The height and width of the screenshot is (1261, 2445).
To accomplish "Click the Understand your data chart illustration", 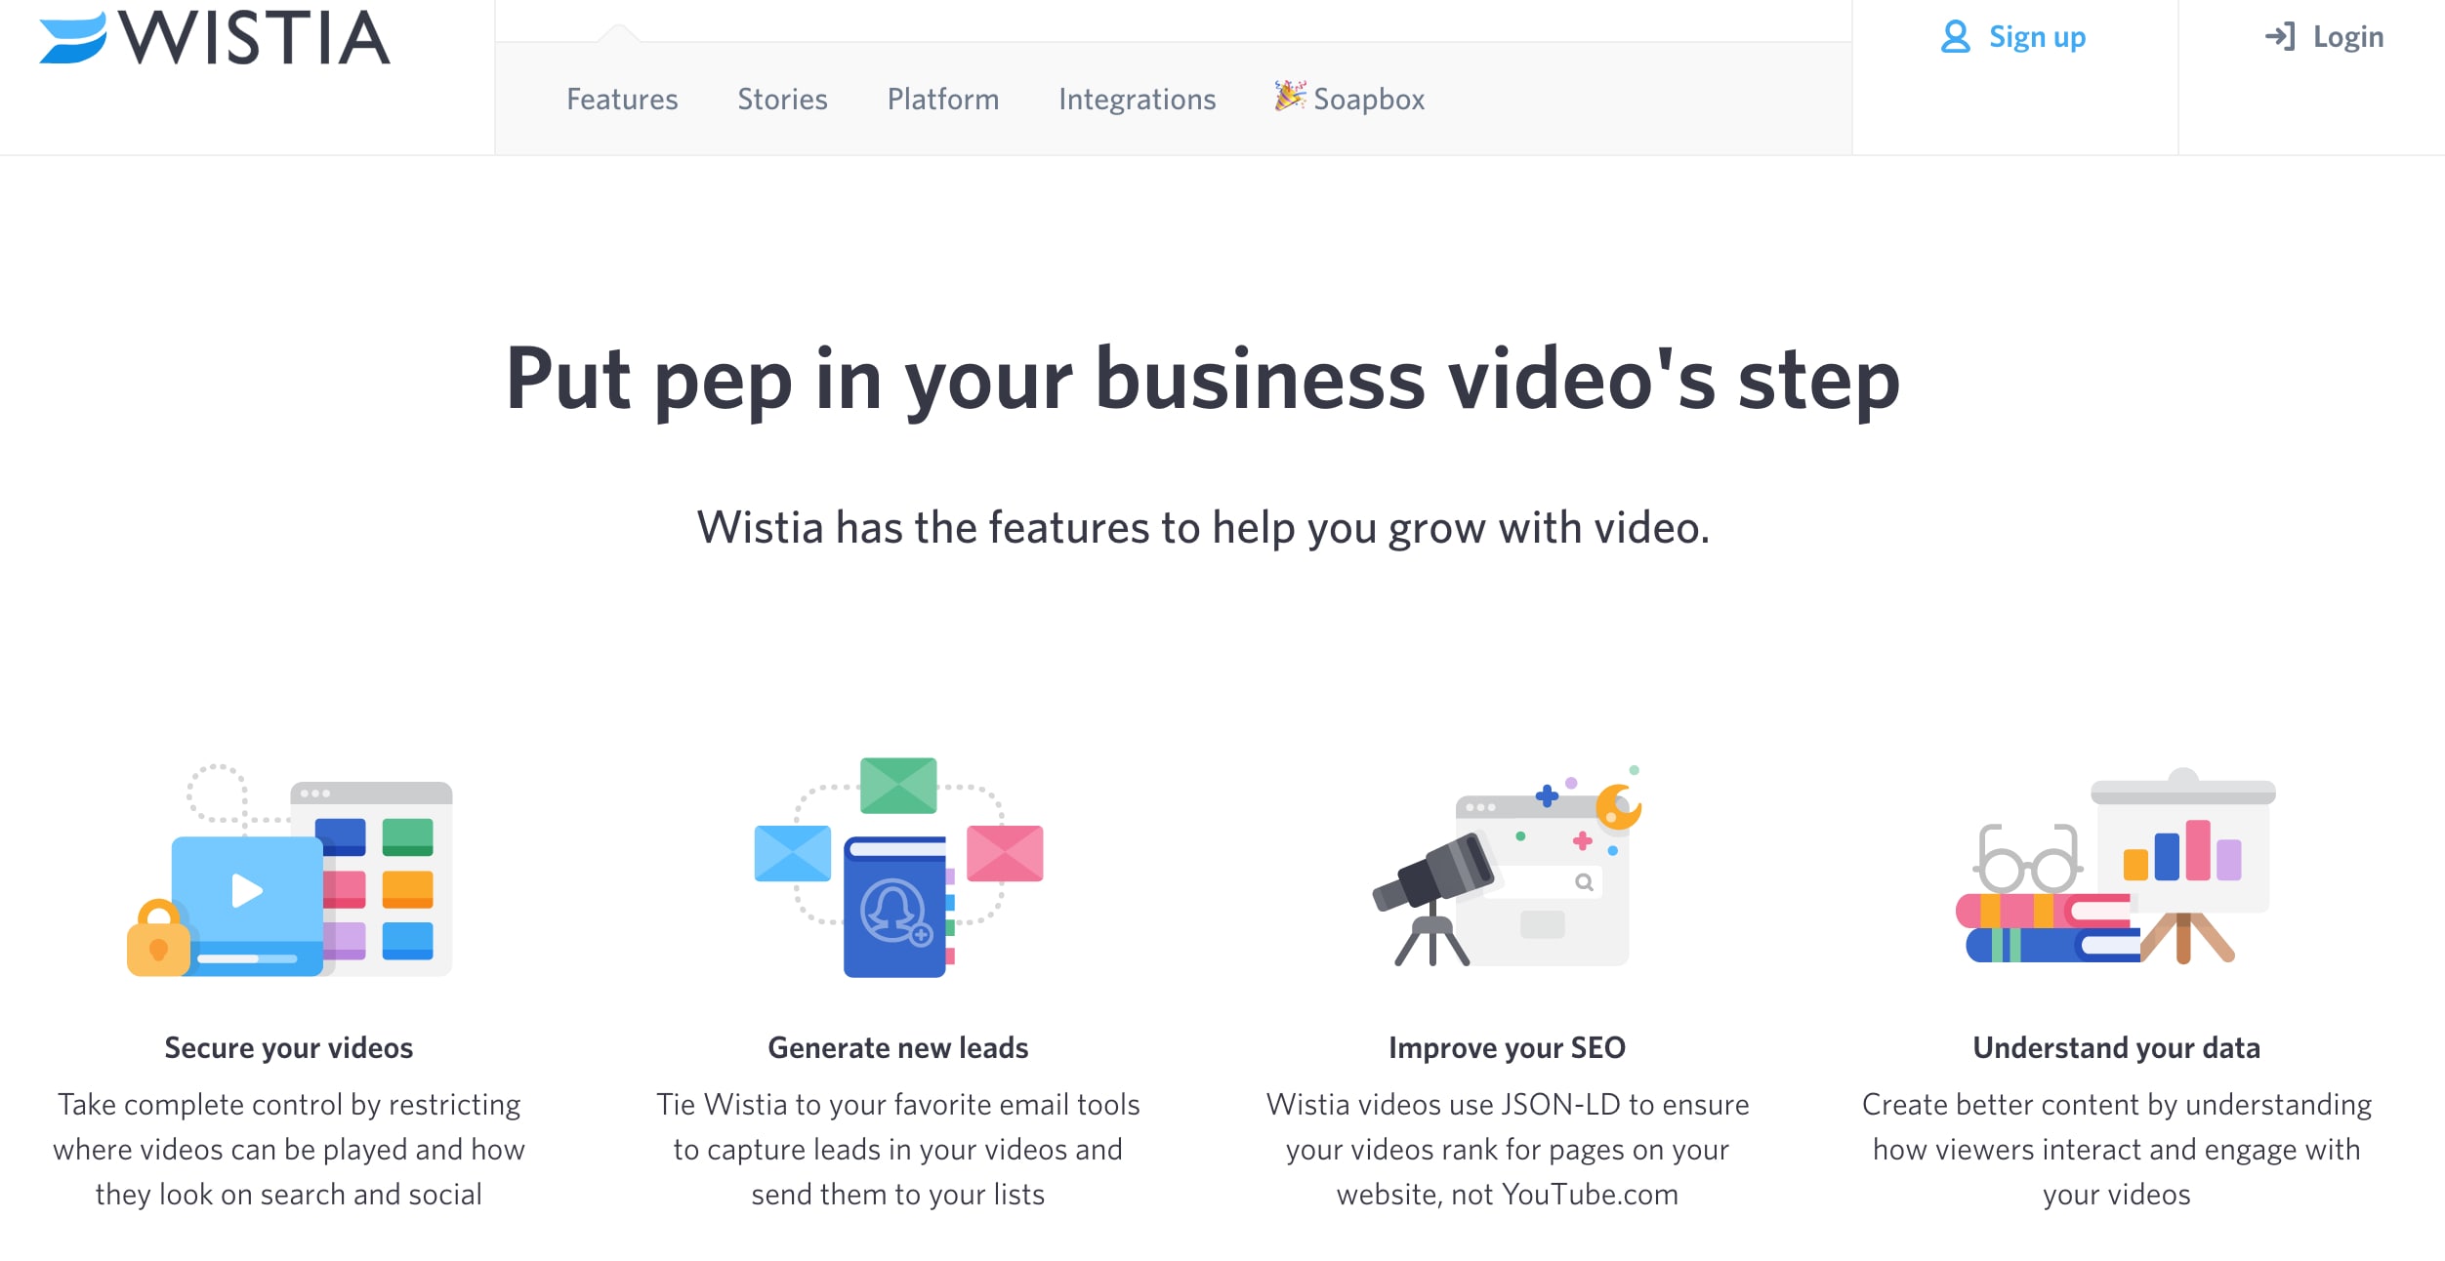I will point(2116,868).
